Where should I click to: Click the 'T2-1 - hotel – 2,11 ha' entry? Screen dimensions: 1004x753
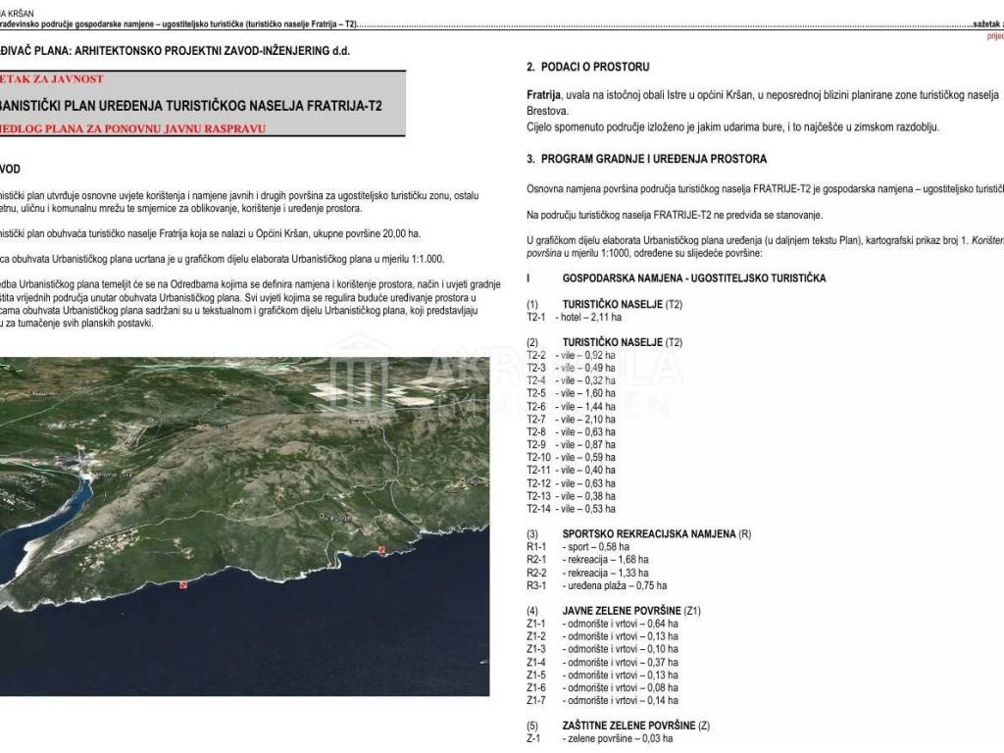(x=574, y=319)
